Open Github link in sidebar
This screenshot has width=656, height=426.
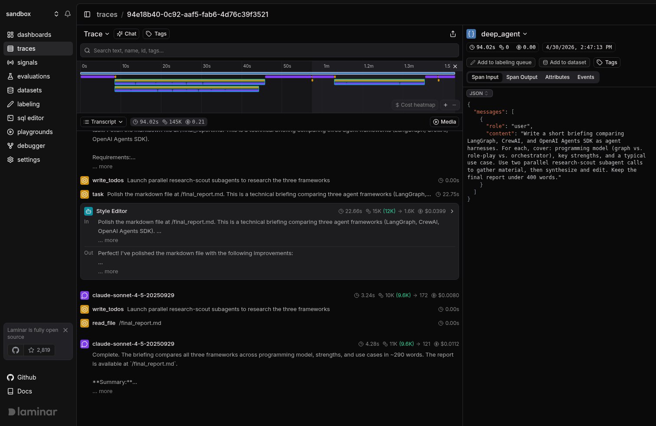[22, 377]
